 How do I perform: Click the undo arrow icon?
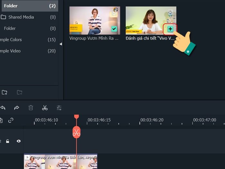[3, 108]
